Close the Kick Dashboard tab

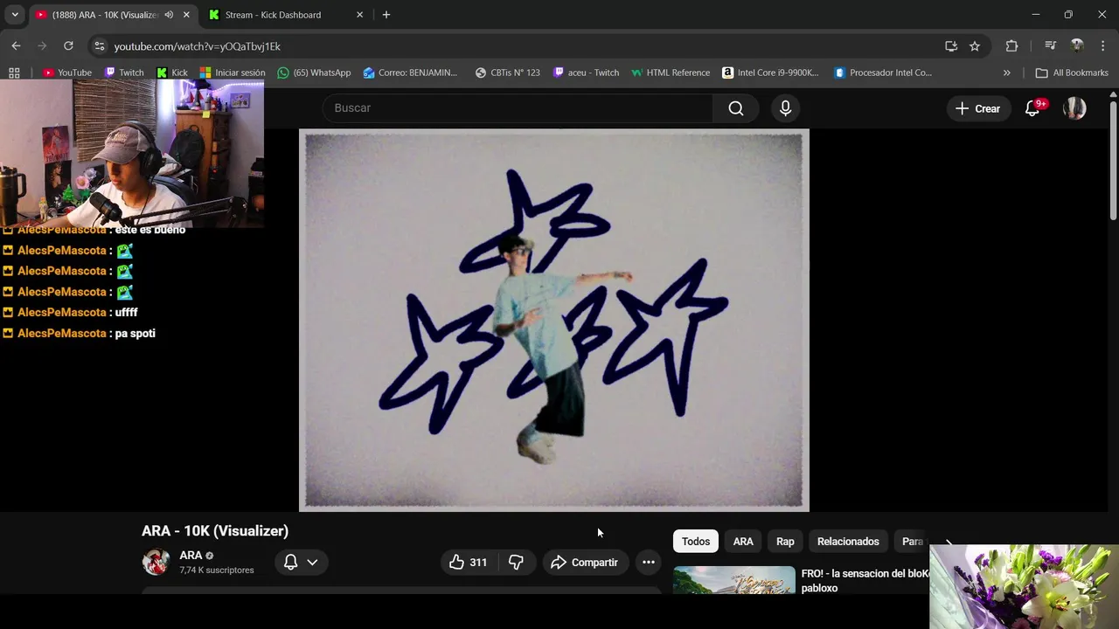359,15
